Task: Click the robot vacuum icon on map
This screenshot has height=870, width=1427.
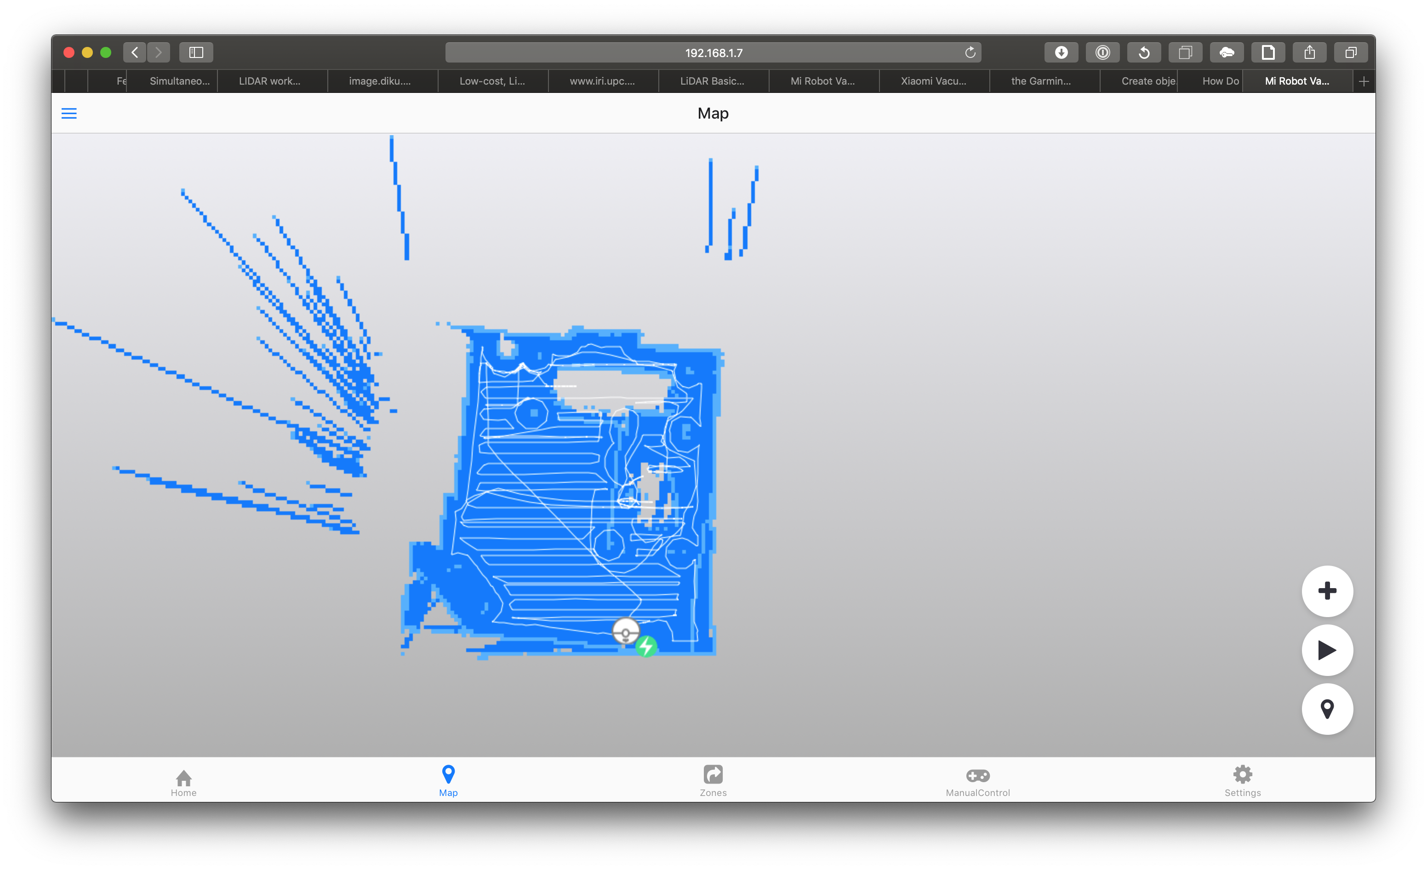Action: point(626,631)
